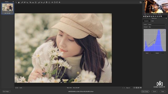Click the Input value field

151,53
